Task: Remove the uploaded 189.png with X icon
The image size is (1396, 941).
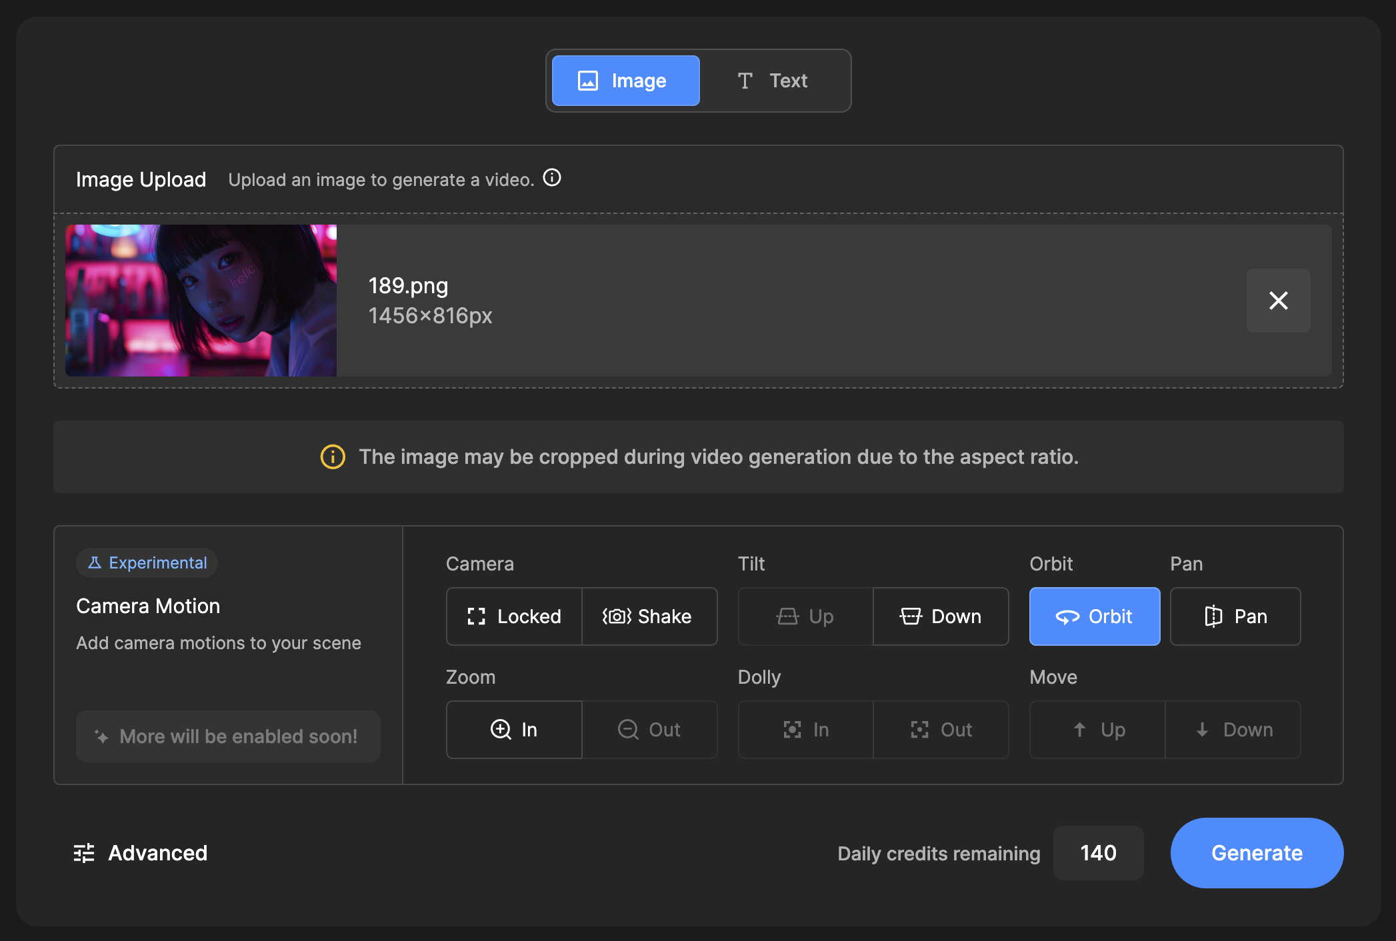Action: [x=1278, y=301]
